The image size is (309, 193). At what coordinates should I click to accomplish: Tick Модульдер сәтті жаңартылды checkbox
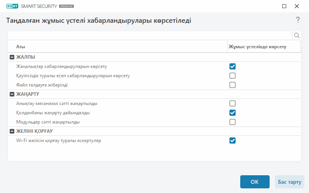[233, 122]
